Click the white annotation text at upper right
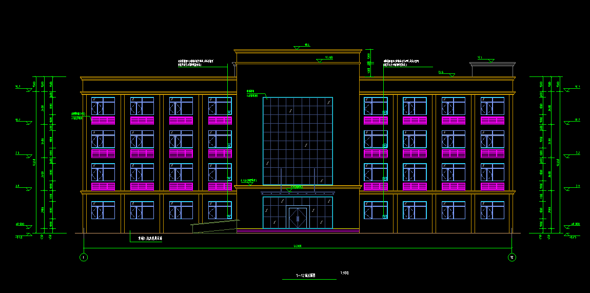 (x=401, y=63)
